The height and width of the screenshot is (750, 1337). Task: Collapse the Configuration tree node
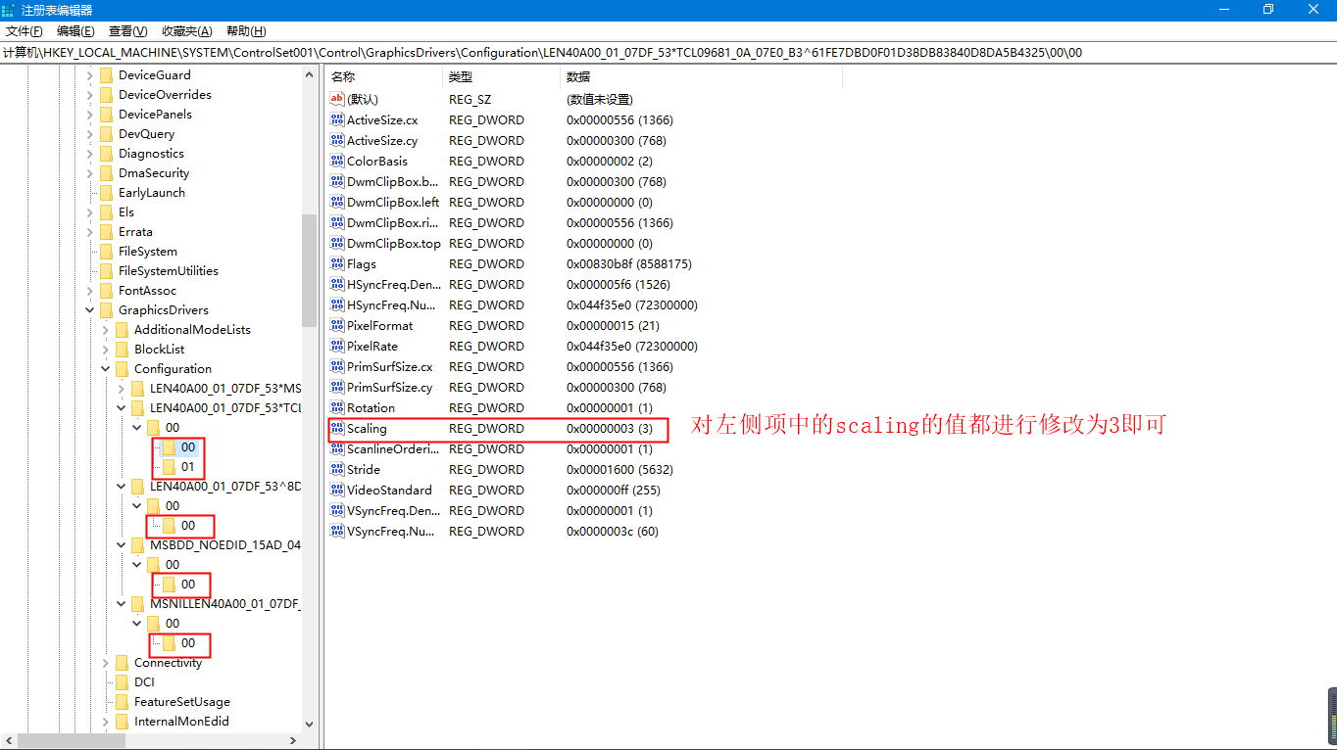coord(106,369)
